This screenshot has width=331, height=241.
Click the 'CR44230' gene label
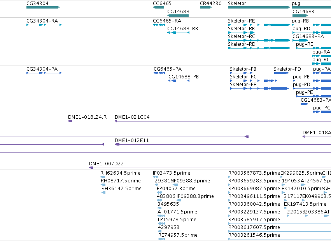[211, 3]
